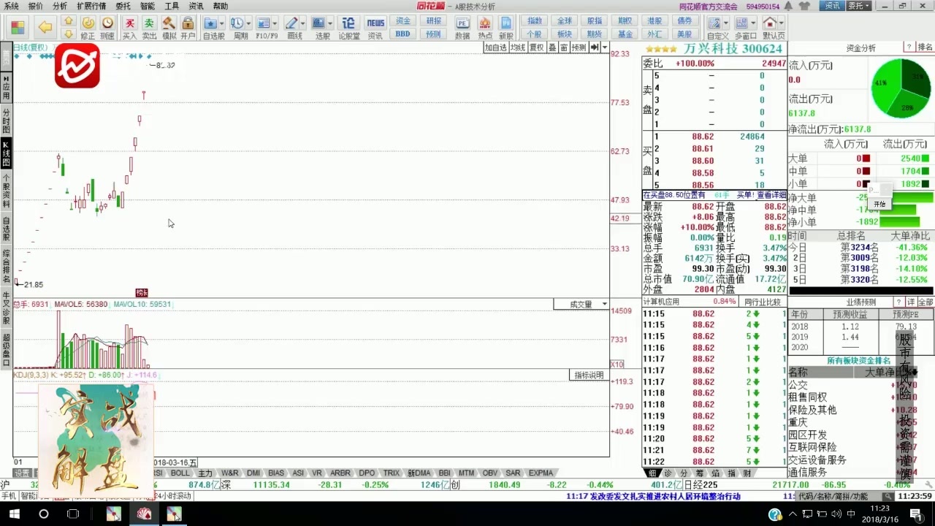Open the 资讯 NEWS toolbar icon
This screenshot has width=935, height=526.
(375, 27)
